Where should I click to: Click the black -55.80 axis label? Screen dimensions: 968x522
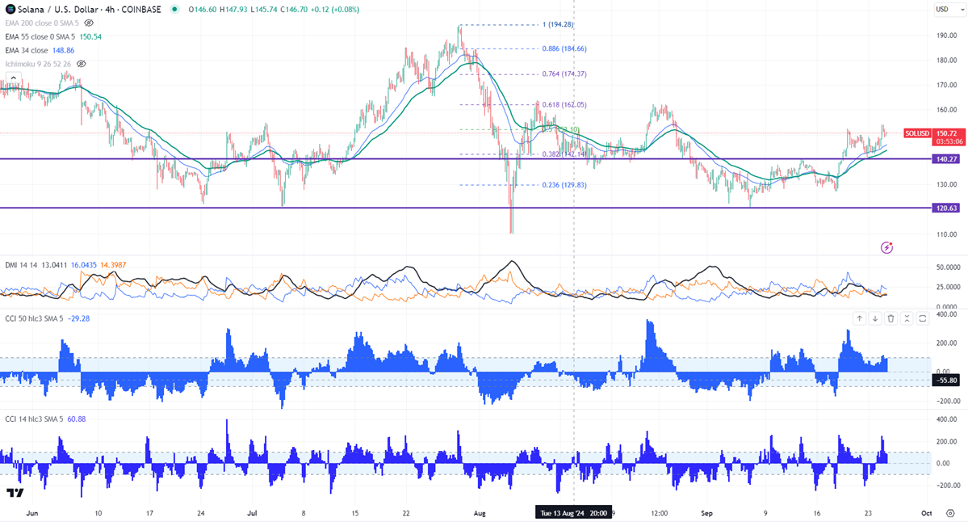pyautogui.click(x=945, y=381)
